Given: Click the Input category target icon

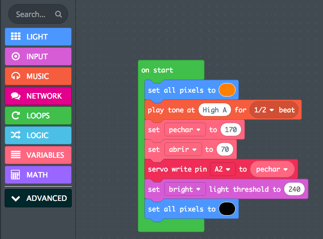Looking at the screenshot, I should click(x=16, y=56).
